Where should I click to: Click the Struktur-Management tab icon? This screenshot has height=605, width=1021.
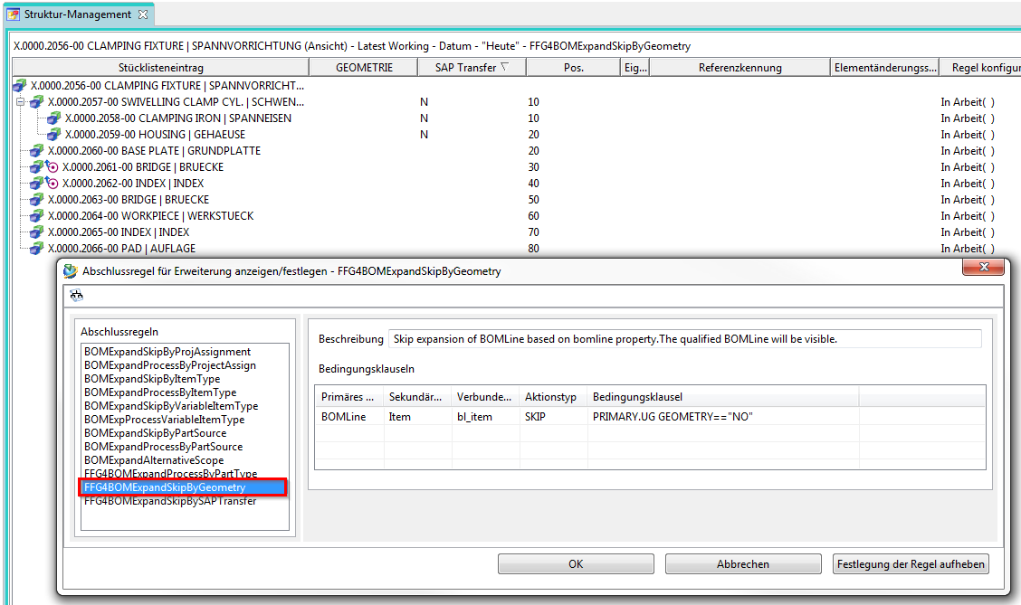tap(14, 15)
